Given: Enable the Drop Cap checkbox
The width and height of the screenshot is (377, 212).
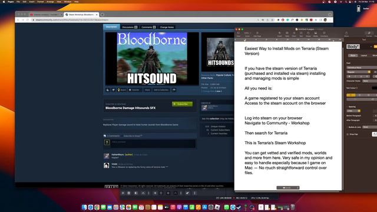Looking at the screenshot, I should pos(348,134).
